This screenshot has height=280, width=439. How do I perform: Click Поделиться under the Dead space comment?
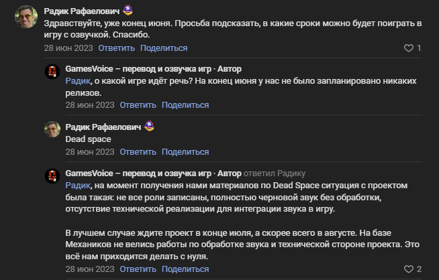tap(185, 152)
